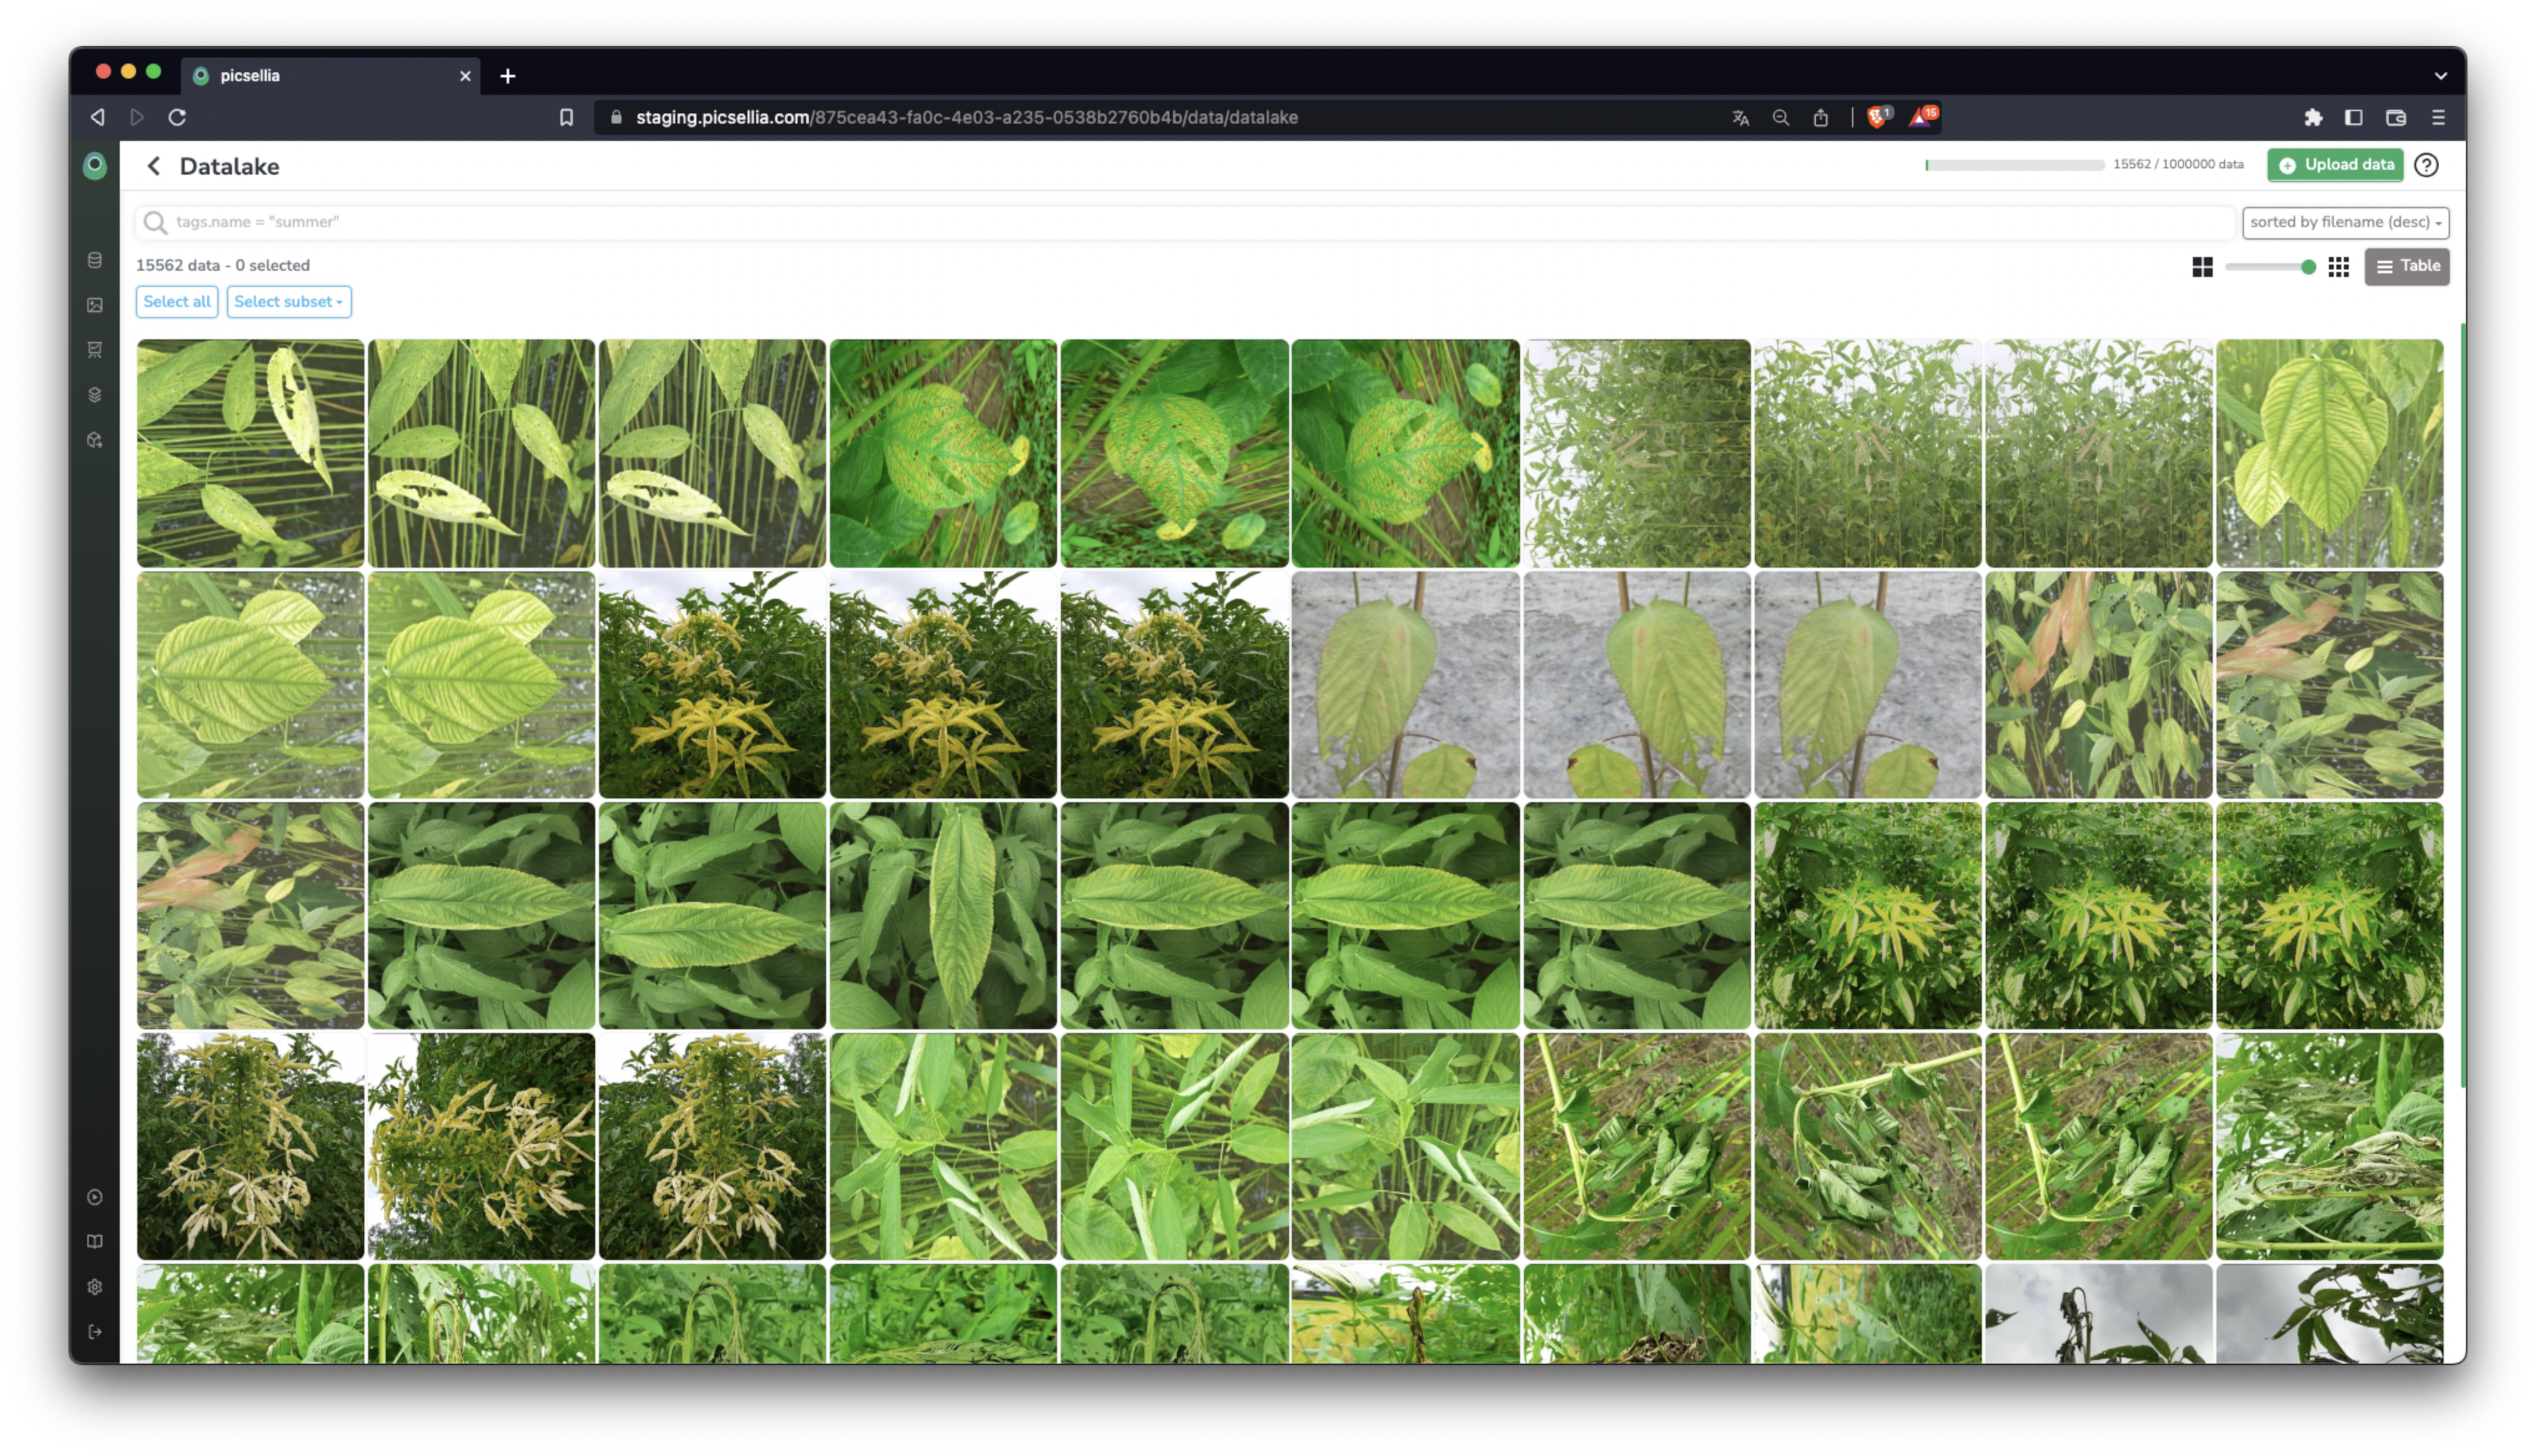This screenshot has width=2536, height=1456.
Task: Expand the browser tab list chevron
Action: click(x=2440, y=76)
